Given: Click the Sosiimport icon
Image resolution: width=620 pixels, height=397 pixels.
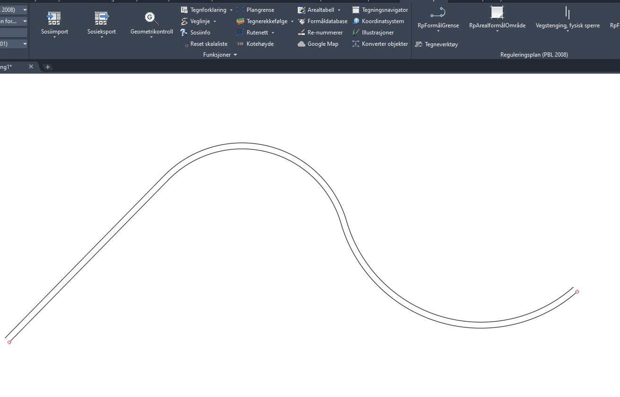Looking at the screenshot, I should coord(54,18).
